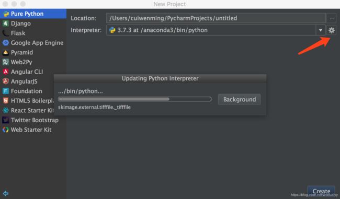
Task: Select the Angular CLI icon
Action: click(6, 72)
